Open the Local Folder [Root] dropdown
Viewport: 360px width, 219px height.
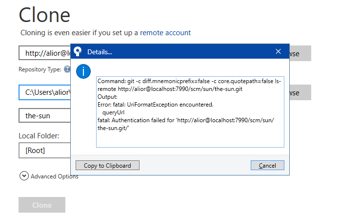tap(45, 151)
